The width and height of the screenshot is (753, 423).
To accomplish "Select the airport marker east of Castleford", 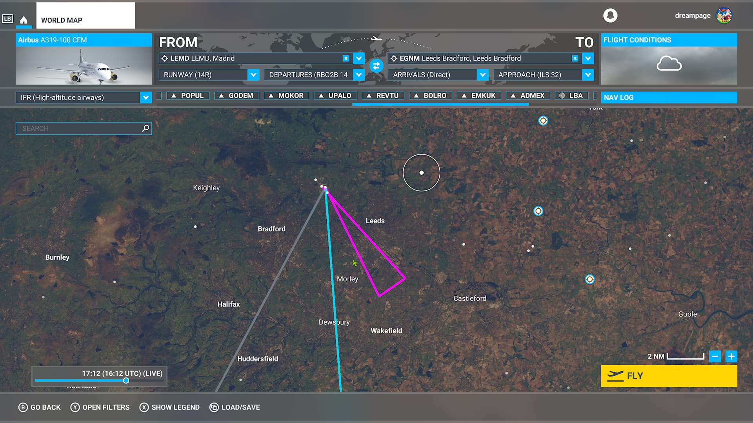I will click(x=589, y=279).
